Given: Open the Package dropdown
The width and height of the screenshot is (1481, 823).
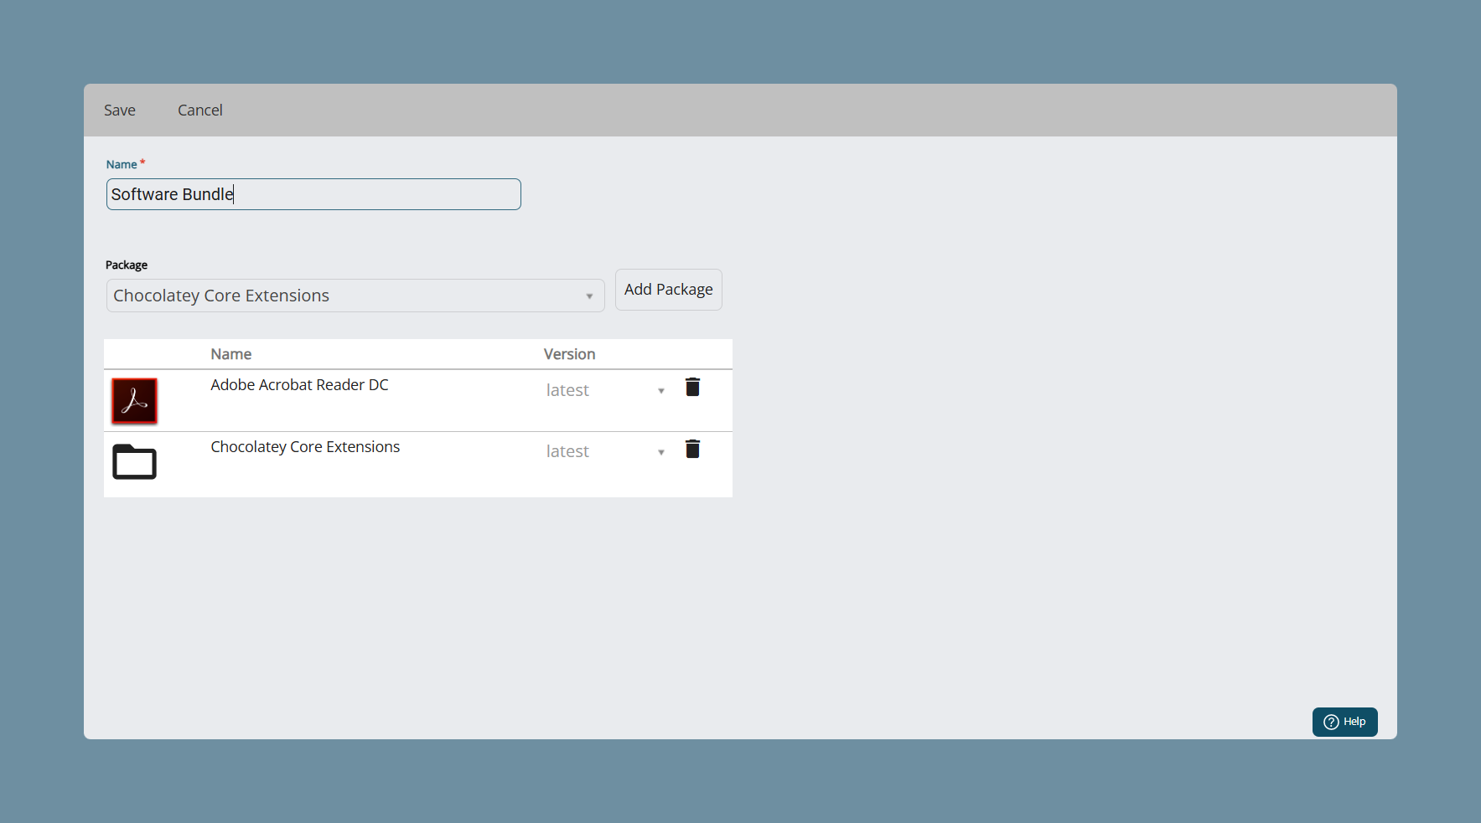Looking at the screenshot, I should click(355, 296).
